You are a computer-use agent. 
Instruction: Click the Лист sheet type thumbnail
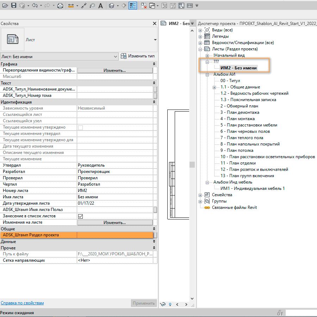coord(13,39)
